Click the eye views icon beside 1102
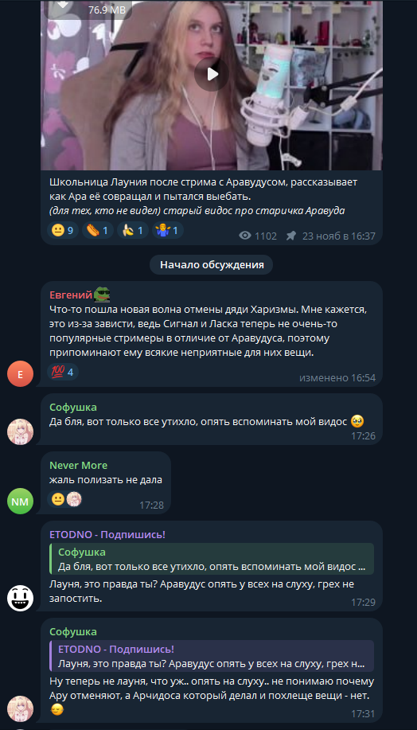This screenshot has height=730, width=417. (x=245, y=236)
